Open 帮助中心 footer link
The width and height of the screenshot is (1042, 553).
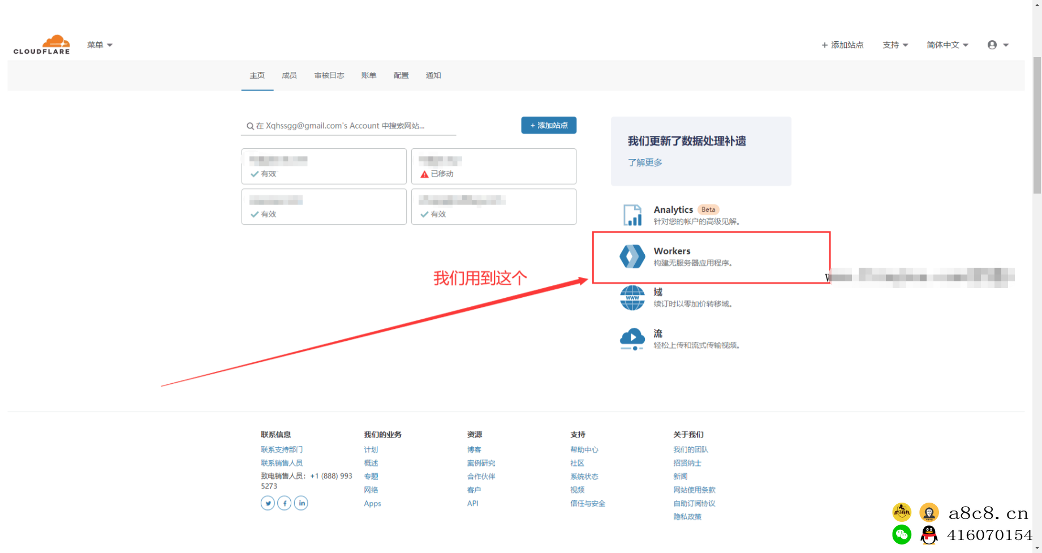(584, 449)
